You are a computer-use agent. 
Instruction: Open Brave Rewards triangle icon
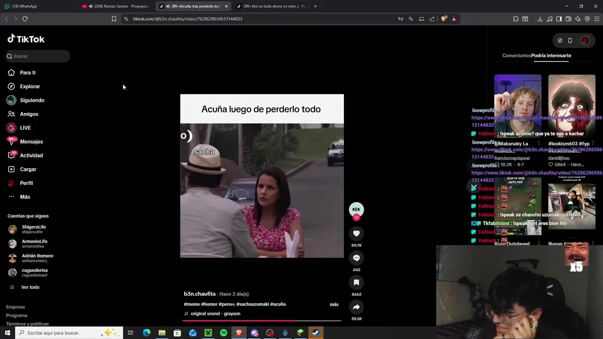coord(454,19)
